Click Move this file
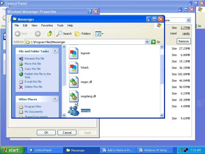This screenshot has height=154, width=205. [x=33, y=64]
